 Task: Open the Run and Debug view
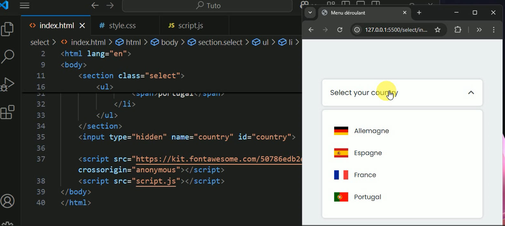click(8, 84)
